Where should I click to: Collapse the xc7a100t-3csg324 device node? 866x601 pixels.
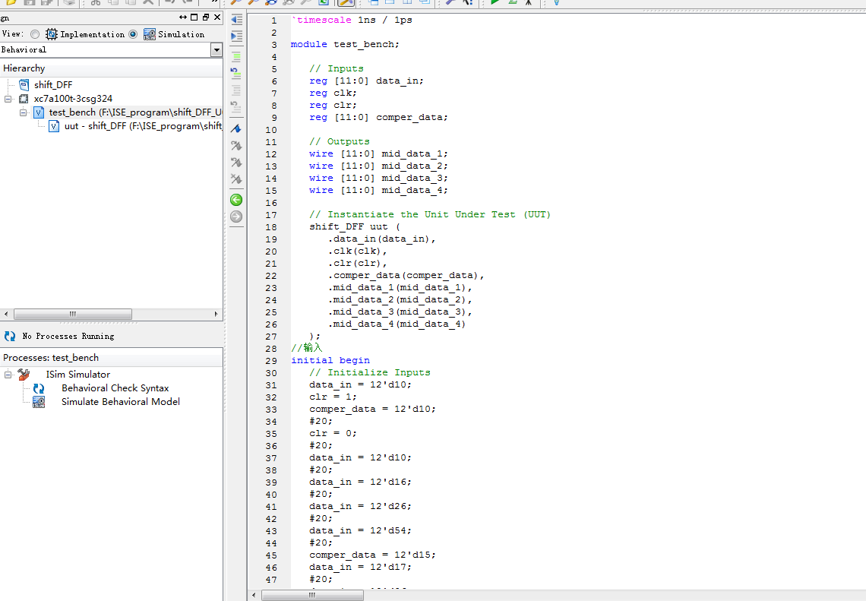click(8, 99)
